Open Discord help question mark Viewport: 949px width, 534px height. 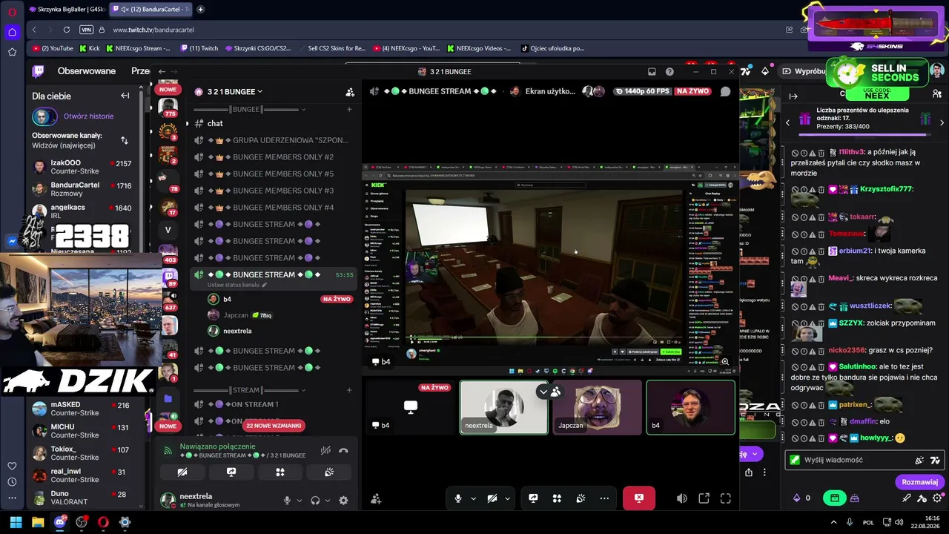point(669,72)
